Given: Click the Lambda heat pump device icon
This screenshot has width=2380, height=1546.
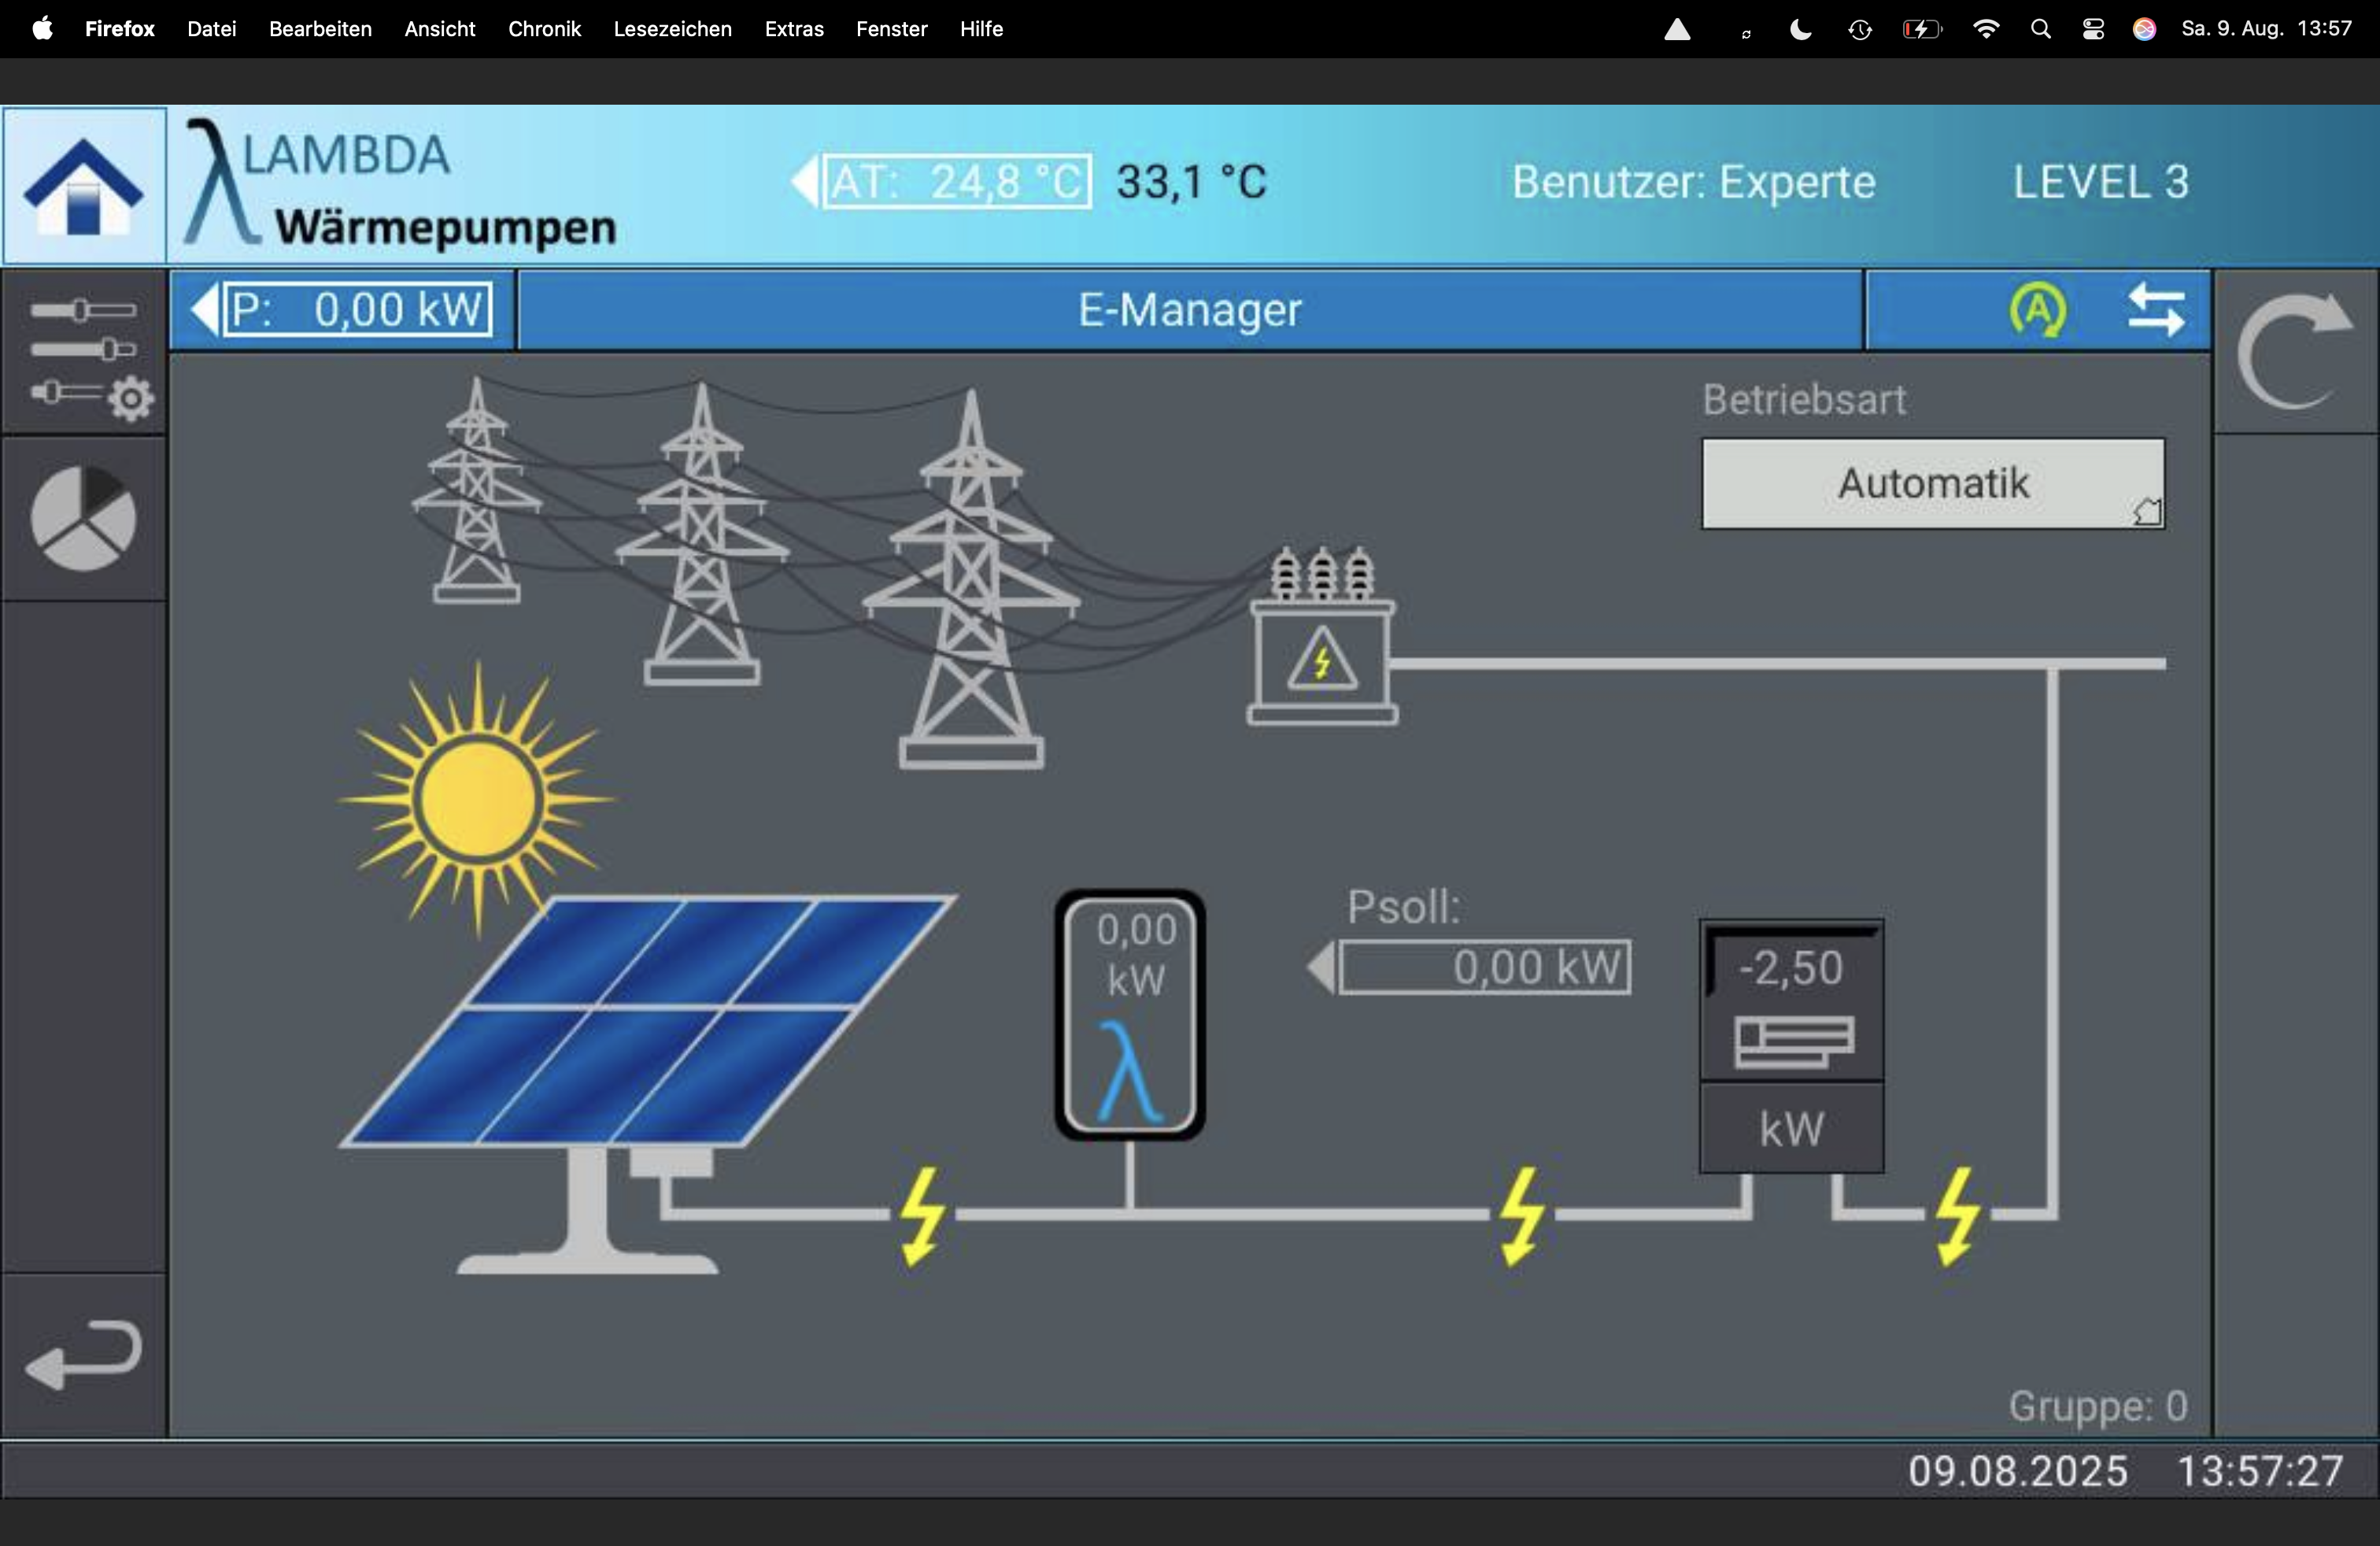Looking at the screenshot, I should pyautogui.click(x=1130, y=1015).
